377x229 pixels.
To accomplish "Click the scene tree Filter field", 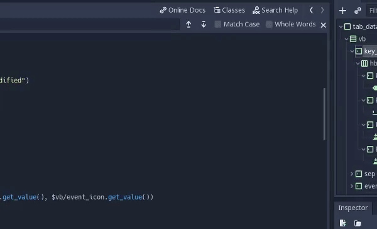I will [x=372, y=10].
